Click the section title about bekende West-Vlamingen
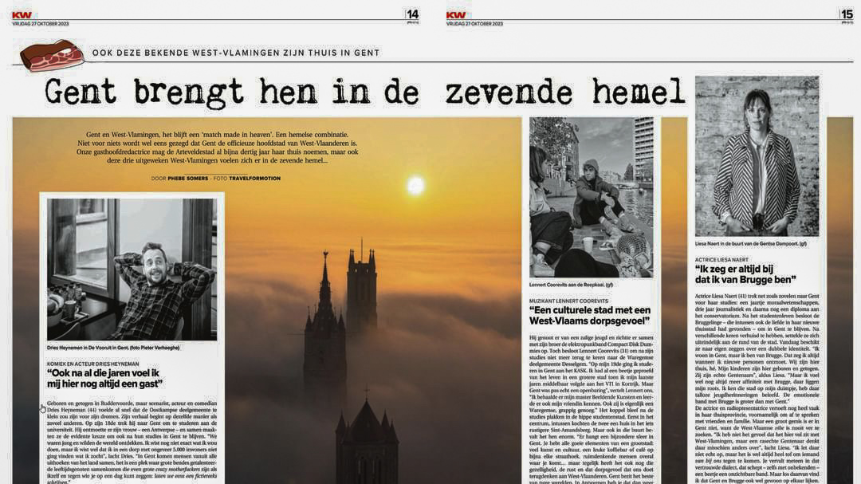 pyautogui.click(x=236, y=53)
